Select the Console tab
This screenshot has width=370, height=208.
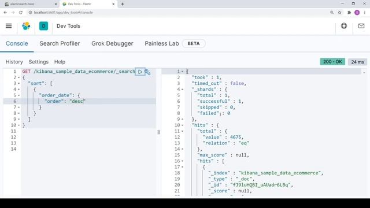coord(17,44)
